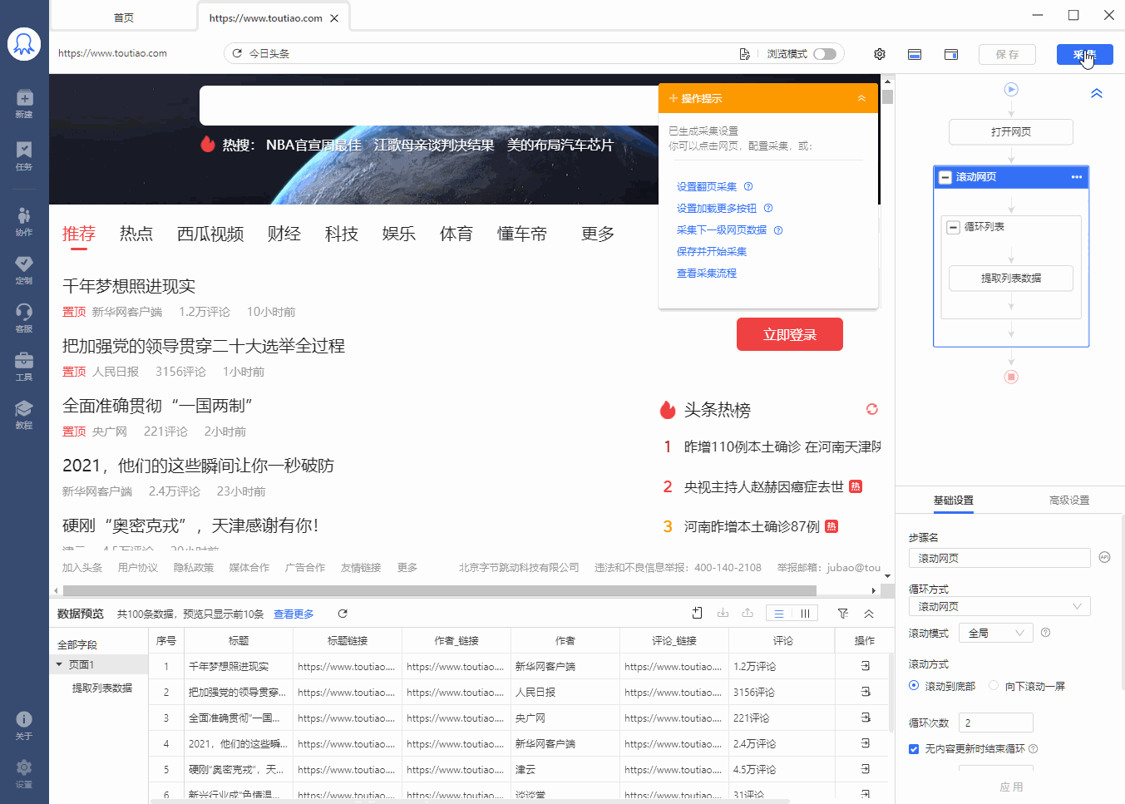This screenshot has height=804, width=1125.
Task: Refresh the 数据预览 data
Action: pyautogui.click(x=343, y=614)
